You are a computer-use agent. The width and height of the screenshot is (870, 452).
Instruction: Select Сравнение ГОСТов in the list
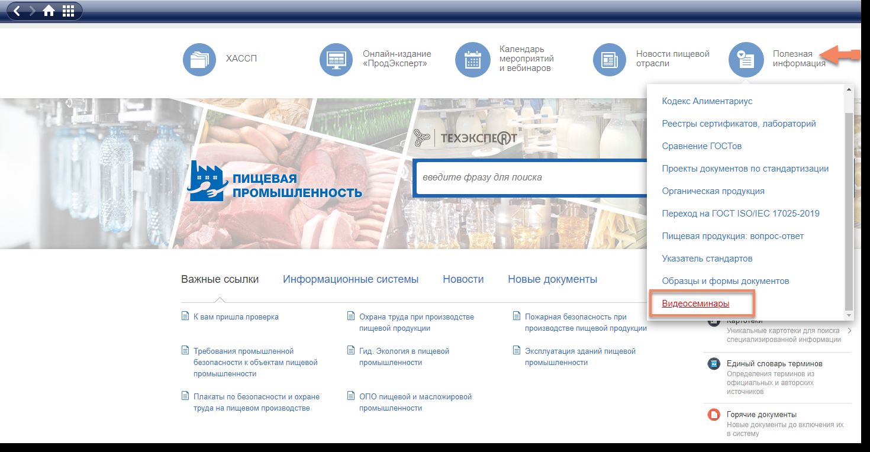point(701,146)
